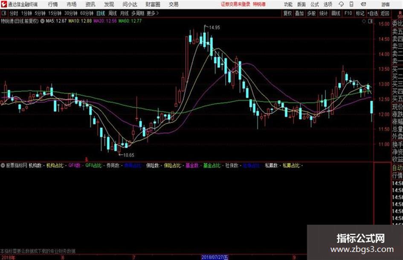Click the QFII占比 indicator label
The width and height of the screenshot is (403, 260).
tap(93, 166)
